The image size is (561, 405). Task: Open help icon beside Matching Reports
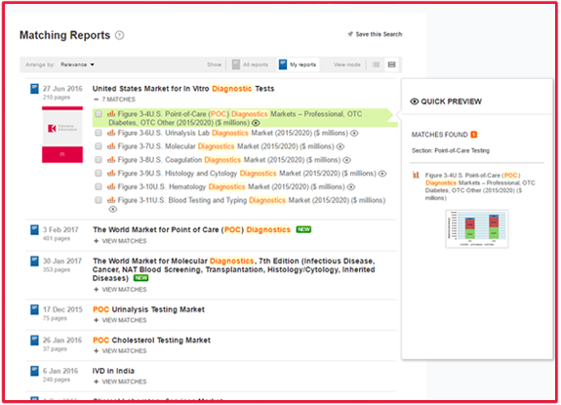pos(119,35)
